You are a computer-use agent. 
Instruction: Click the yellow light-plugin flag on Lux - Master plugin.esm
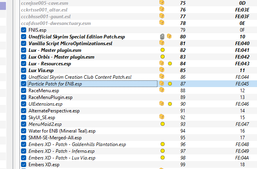point(163,50)
